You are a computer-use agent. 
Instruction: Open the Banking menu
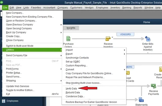click(x=127, y=8)
